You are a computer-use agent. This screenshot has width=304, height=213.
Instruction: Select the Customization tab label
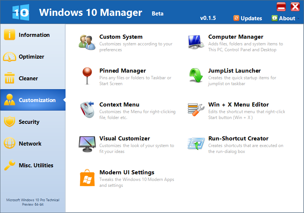pyautogui.click(x=37, y=100)
